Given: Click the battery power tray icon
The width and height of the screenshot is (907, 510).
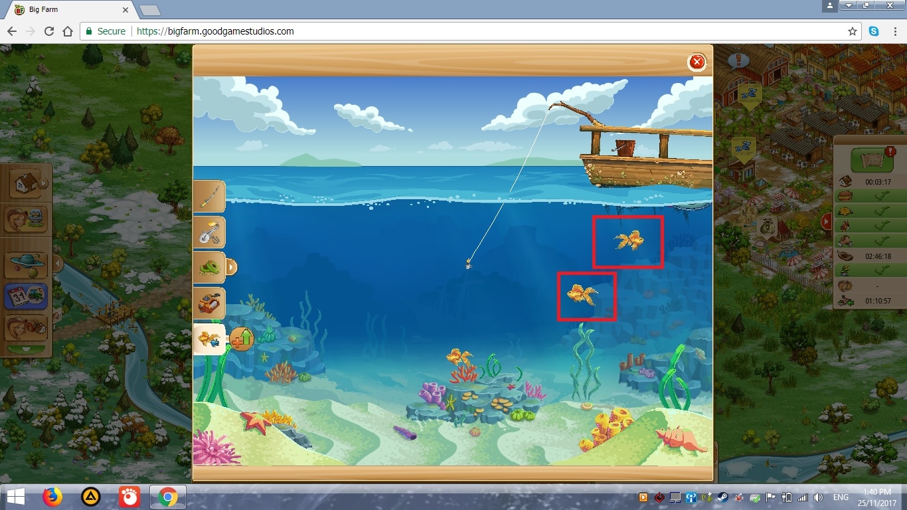Looking at the screenshot, I should (786, 497).
